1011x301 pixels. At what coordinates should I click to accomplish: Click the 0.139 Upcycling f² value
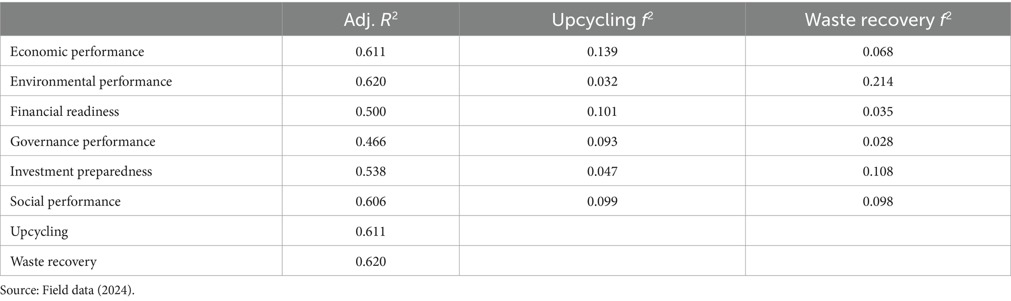coord(603,52)
